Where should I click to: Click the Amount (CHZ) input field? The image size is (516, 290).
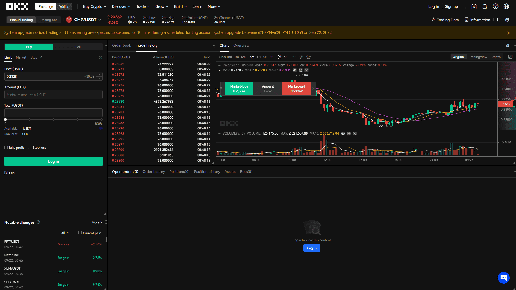click(53, 95)
